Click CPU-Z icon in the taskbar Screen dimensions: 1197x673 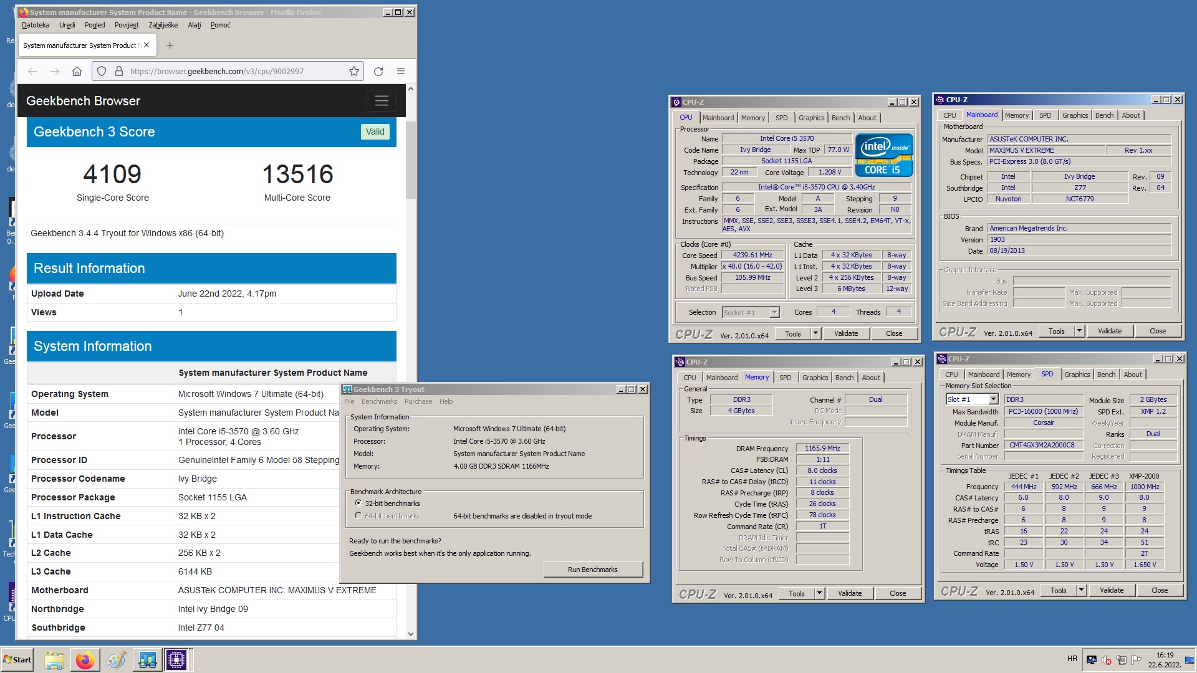pyautogui.click(x=176, y=660)
